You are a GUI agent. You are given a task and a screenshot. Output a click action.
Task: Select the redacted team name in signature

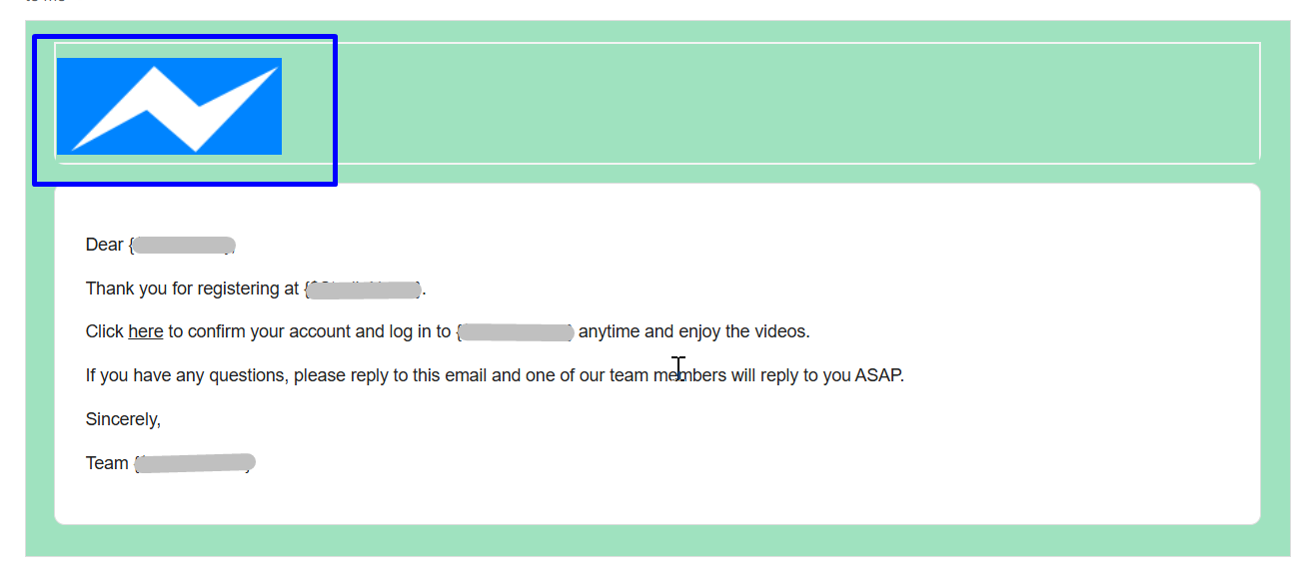click(x=196, y=462)
